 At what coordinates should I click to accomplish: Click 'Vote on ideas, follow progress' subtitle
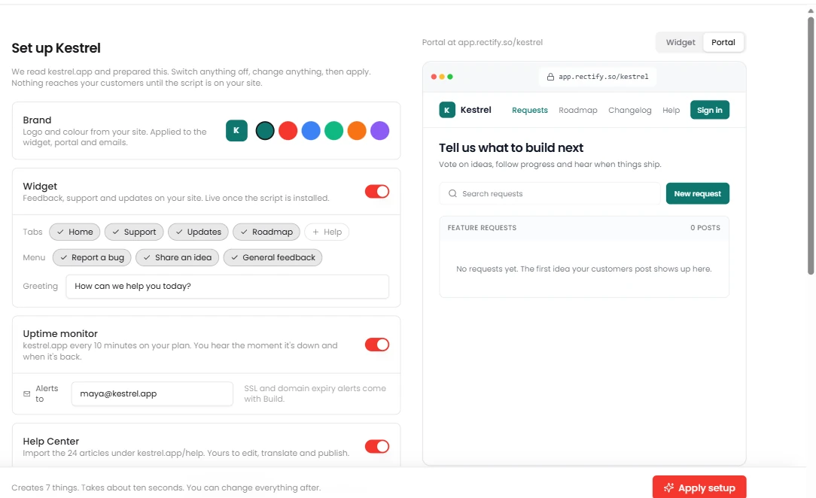tap(550, 164)
